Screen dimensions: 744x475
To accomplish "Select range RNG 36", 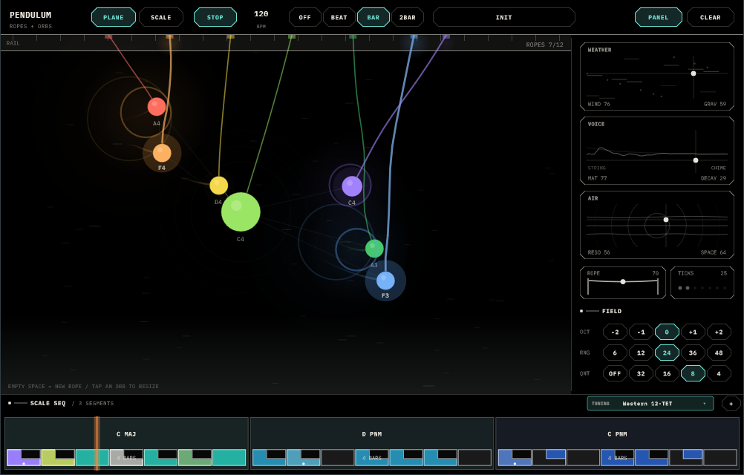I will 693,353.
